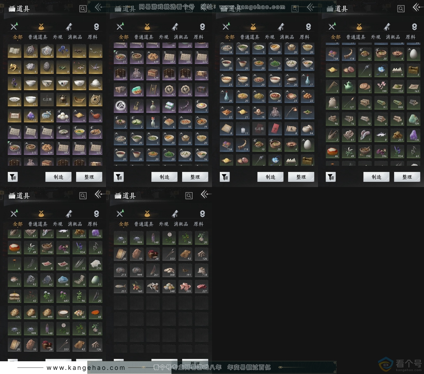Select the turquoise stone with count 109
Image resolution: width=424 pixels, height=374 pixels.
click(414, 119)
